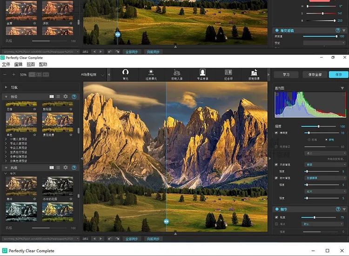This screenshot has width=349, height=256.
Task: Click redo arrow in middle window's bottom bar
Action: (117, 239)
